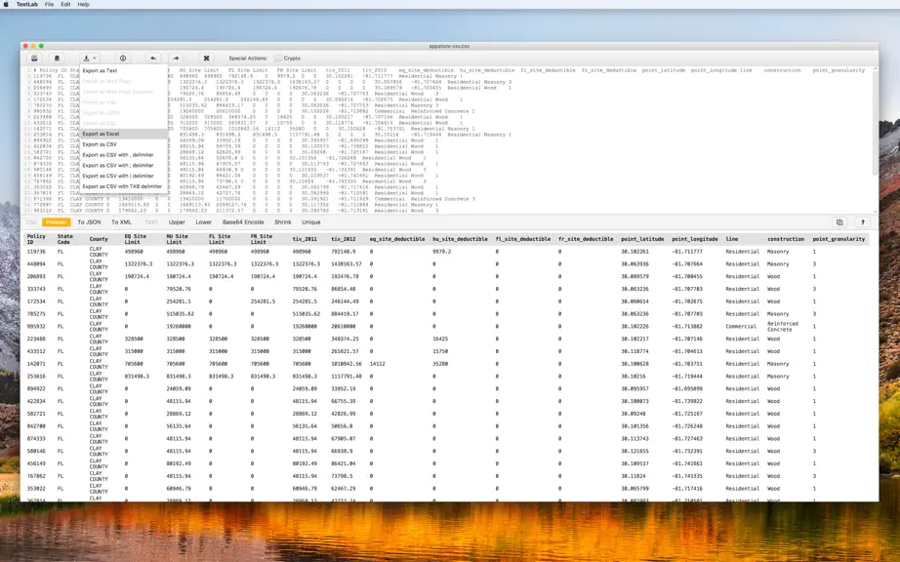900x562 pixels.
Task: Open the File menu
Action: [x=50, y=4]
